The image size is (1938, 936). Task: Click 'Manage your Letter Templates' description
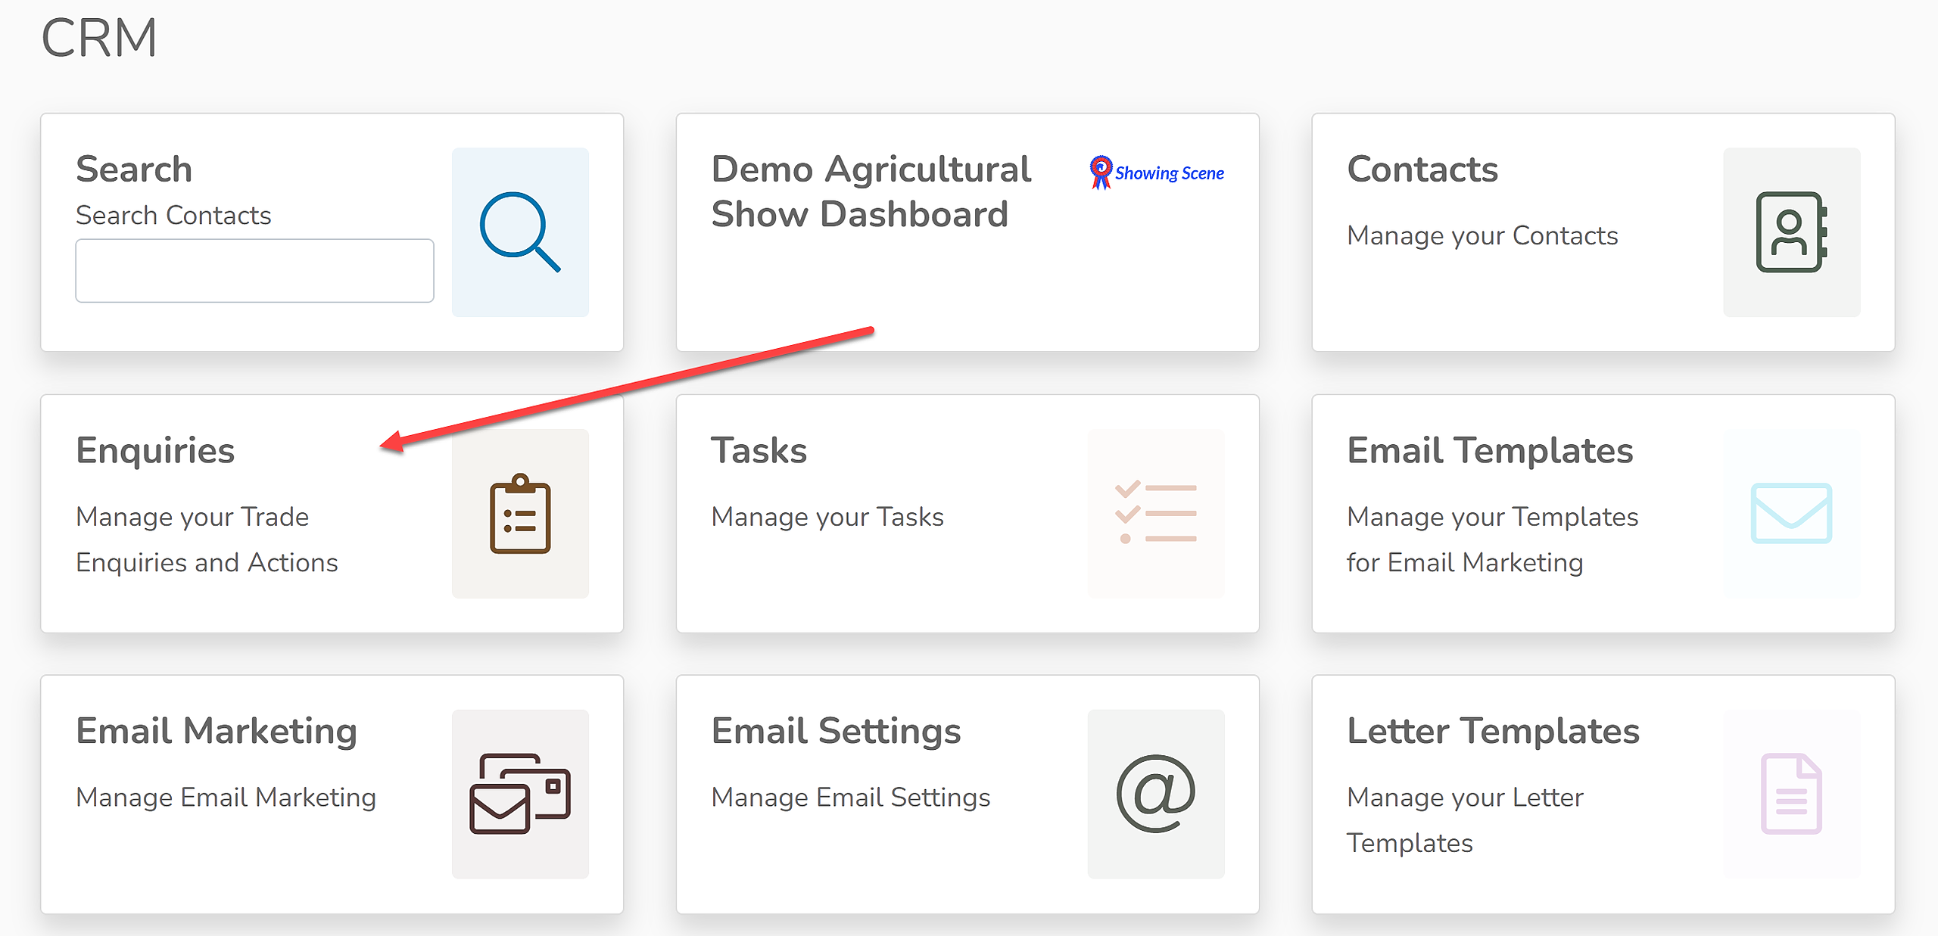1465,820
